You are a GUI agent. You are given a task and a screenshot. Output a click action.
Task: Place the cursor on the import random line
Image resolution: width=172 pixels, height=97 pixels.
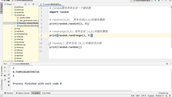59,12
